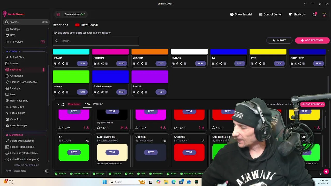Viewport: 331px width, 186px height.
Task: Open the Control Center
Action: (x=270, y=14)
